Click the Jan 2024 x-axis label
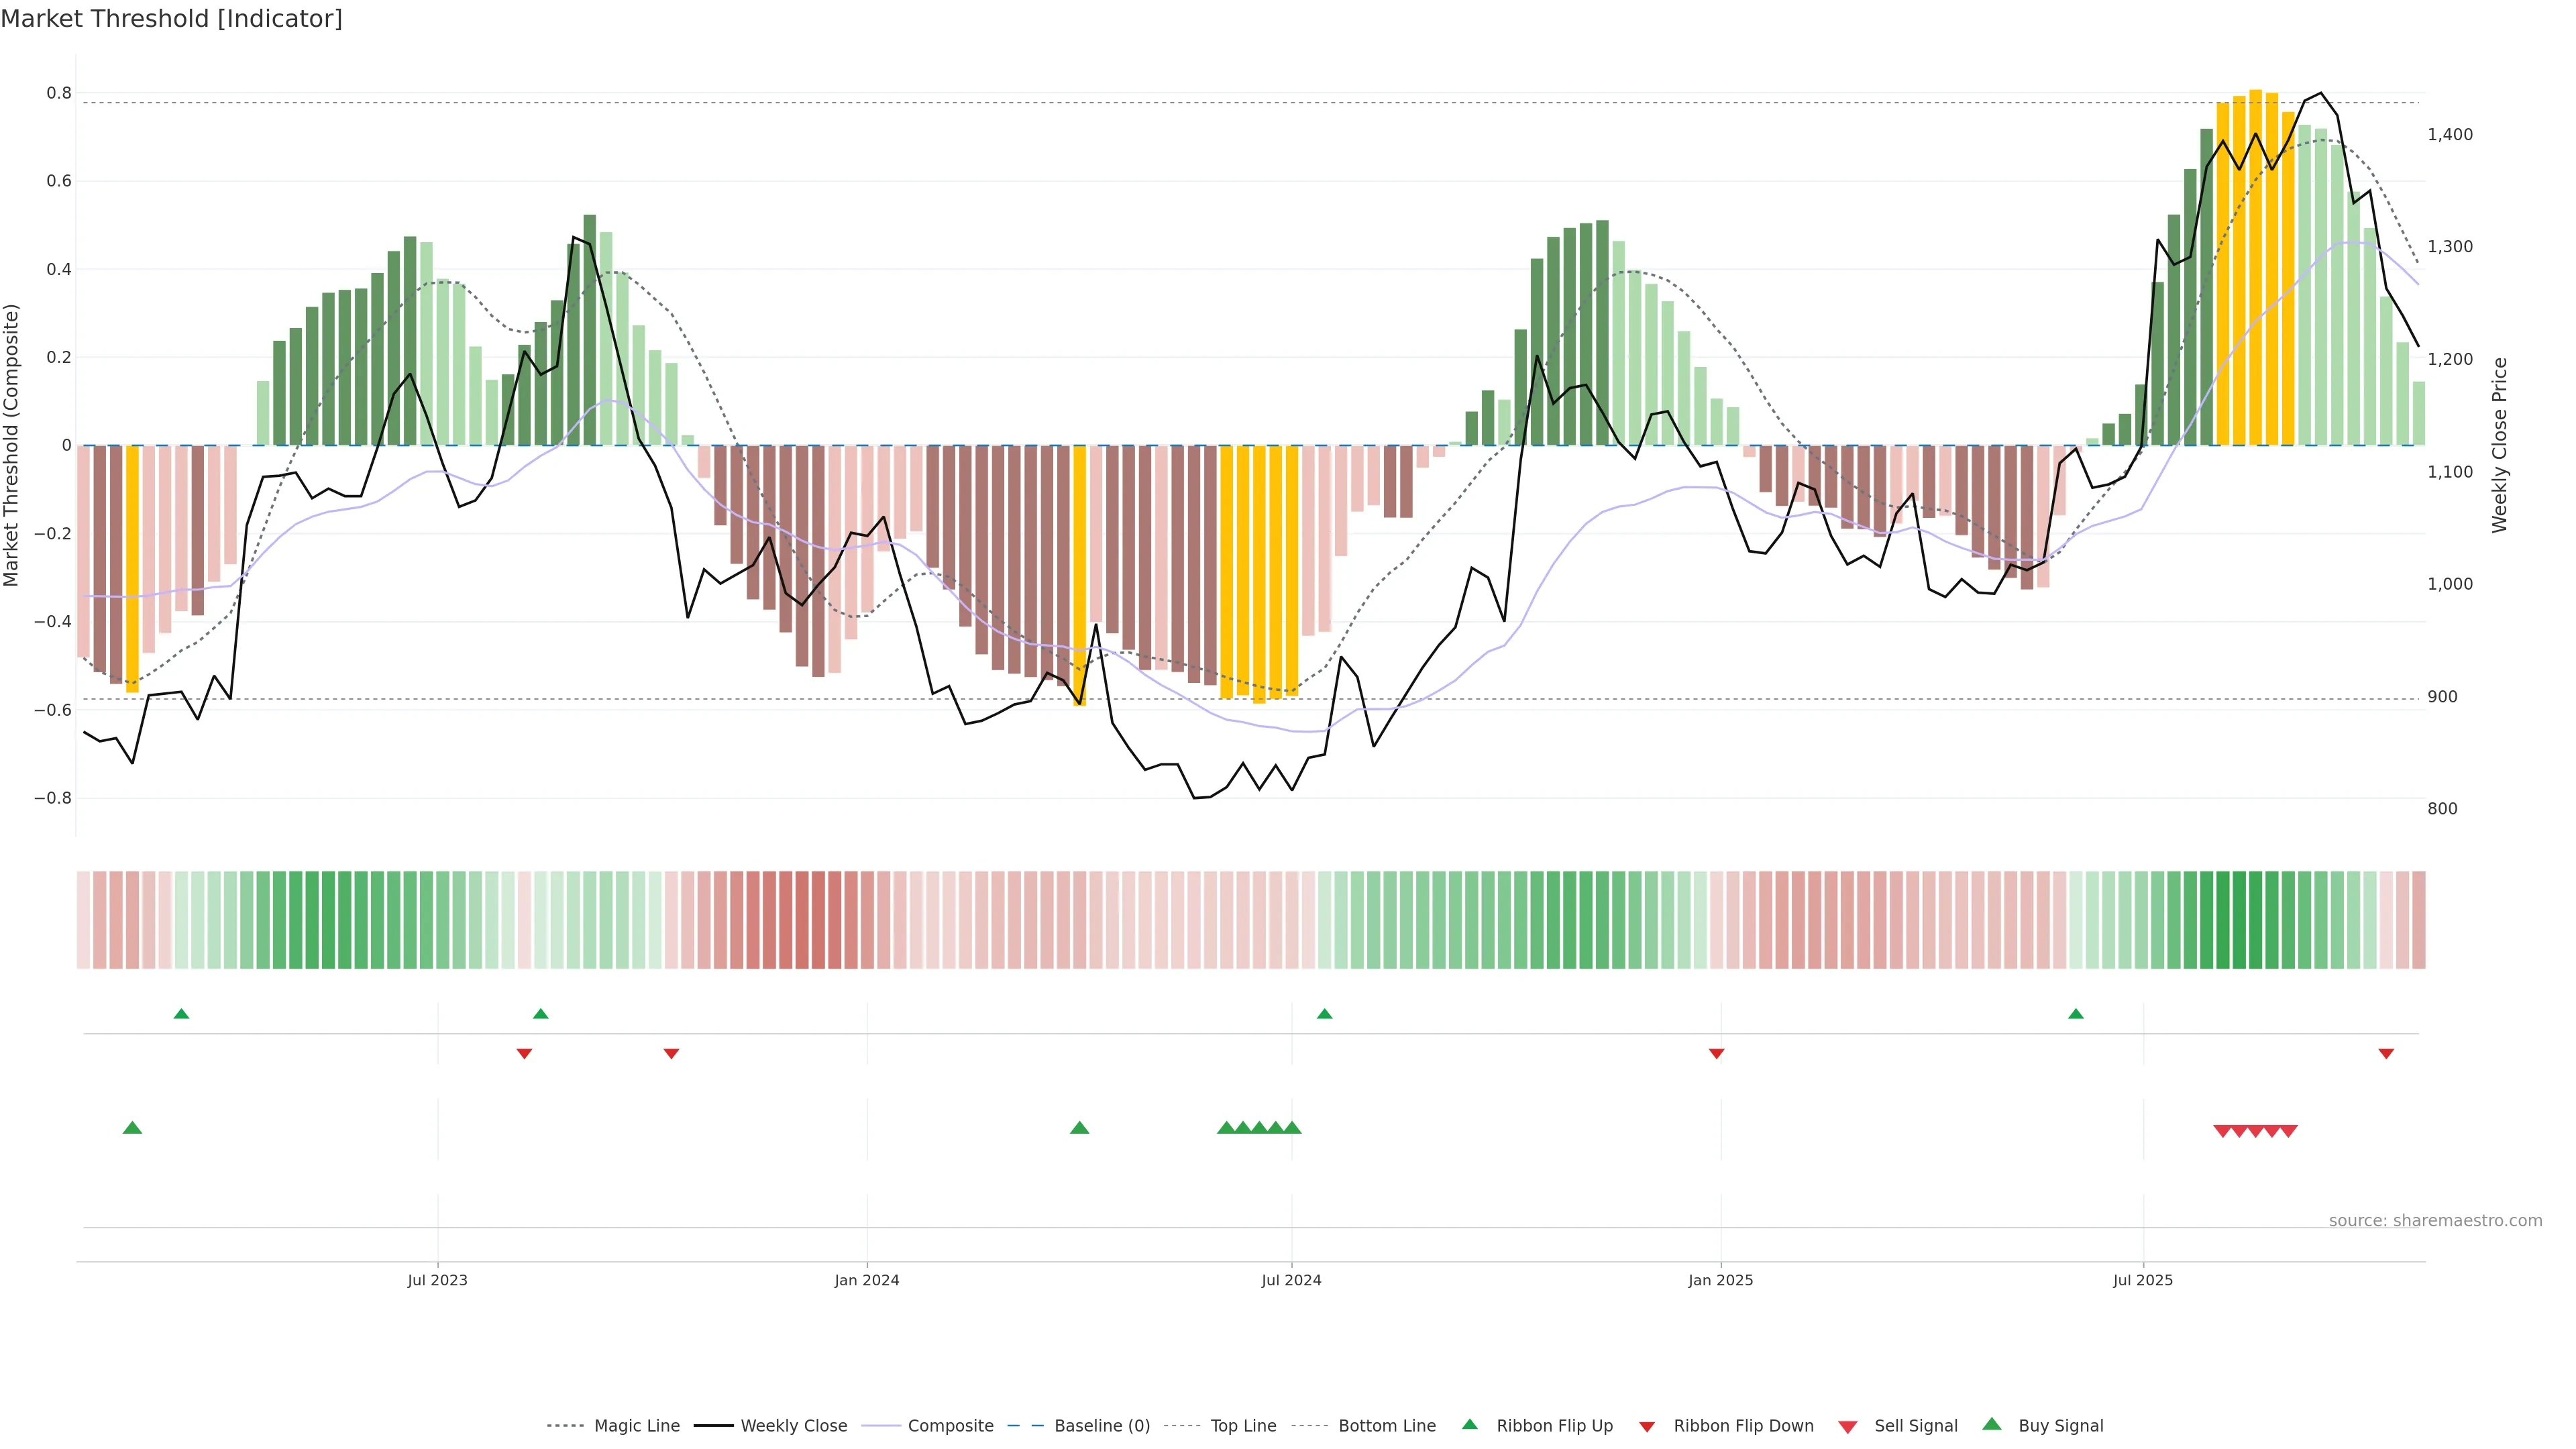 [x=867, y=1280]
